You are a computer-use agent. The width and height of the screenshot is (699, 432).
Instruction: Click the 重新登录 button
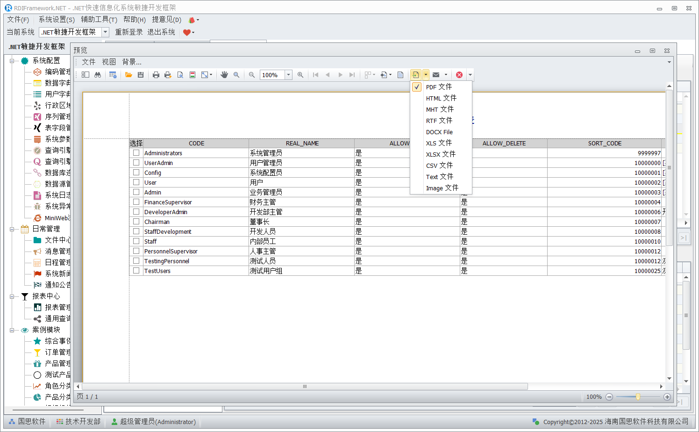tap(129, 32)
